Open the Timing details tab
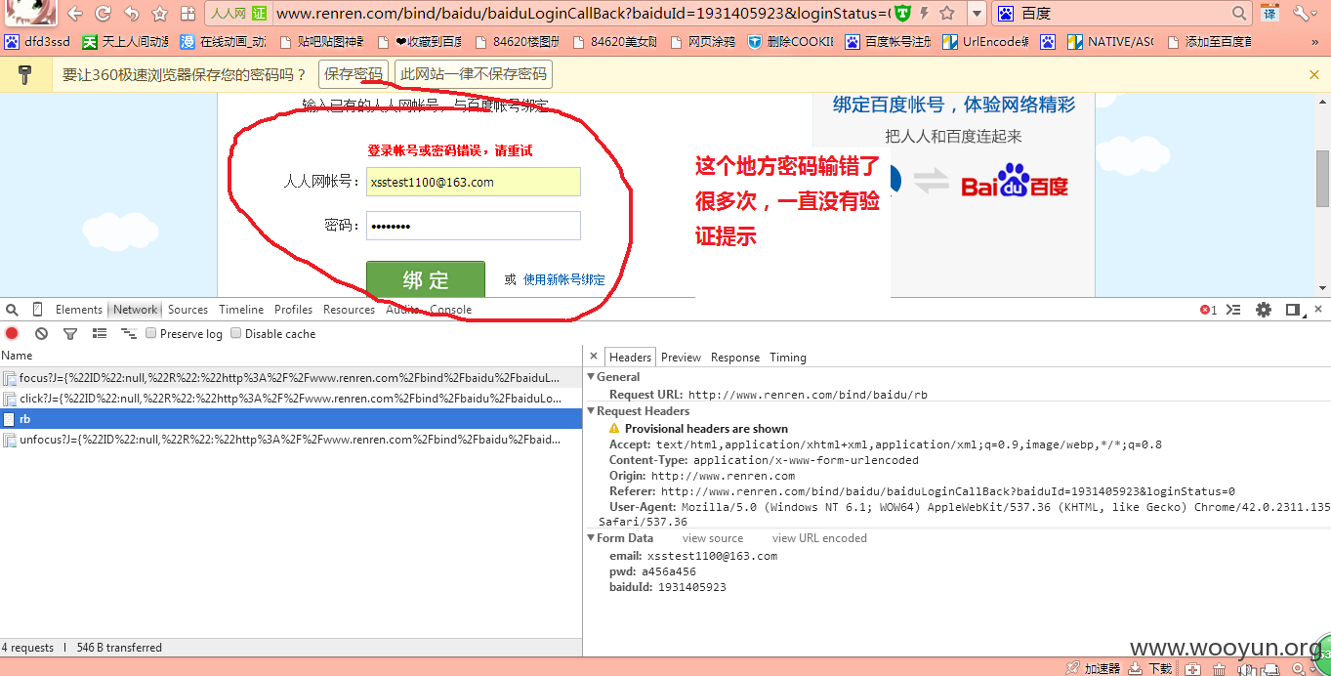 coord(788,358)
